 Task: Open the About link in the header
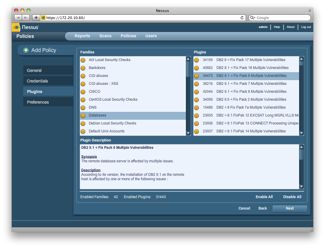pyautogui.click(x=290, y=27)
